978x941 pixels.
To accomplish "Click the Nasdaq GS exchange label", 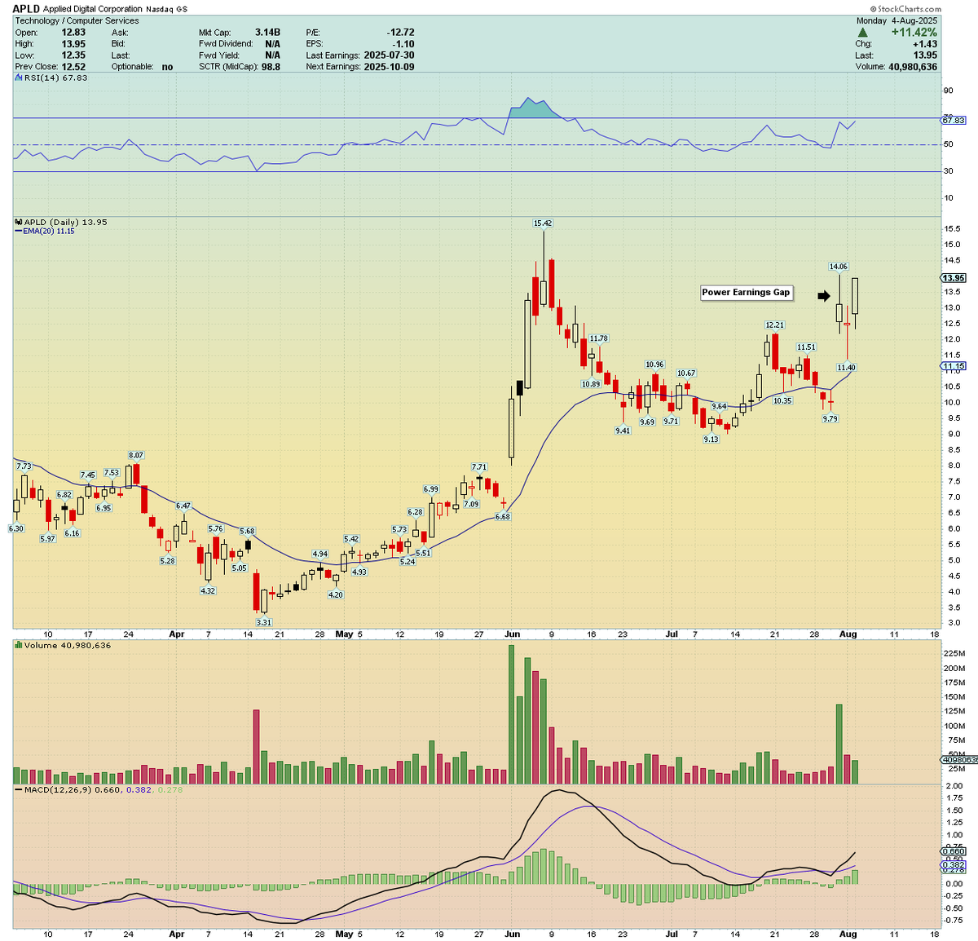I will [x=167, y=10].
